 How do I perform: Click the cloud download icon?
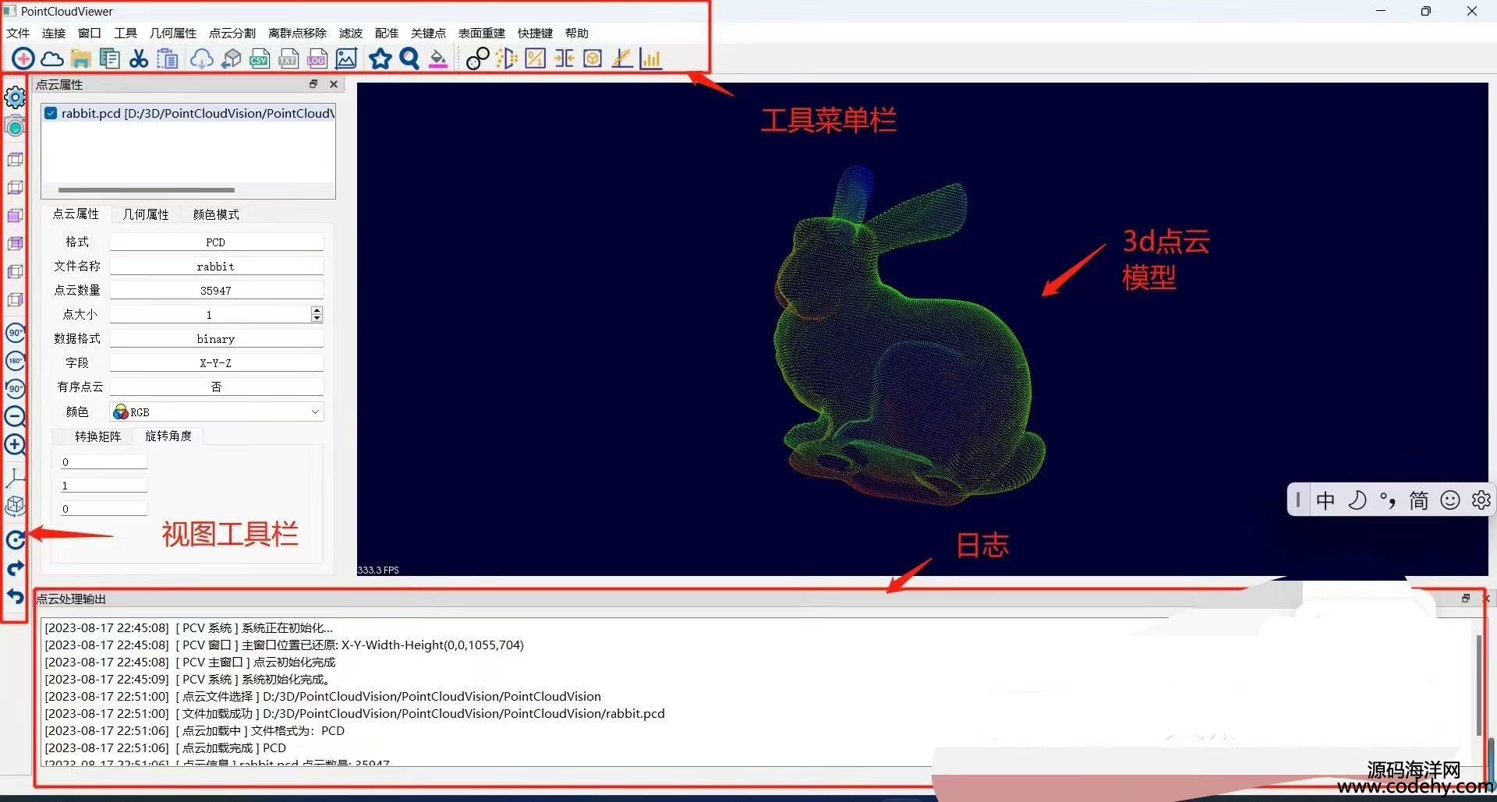[202, 58]
